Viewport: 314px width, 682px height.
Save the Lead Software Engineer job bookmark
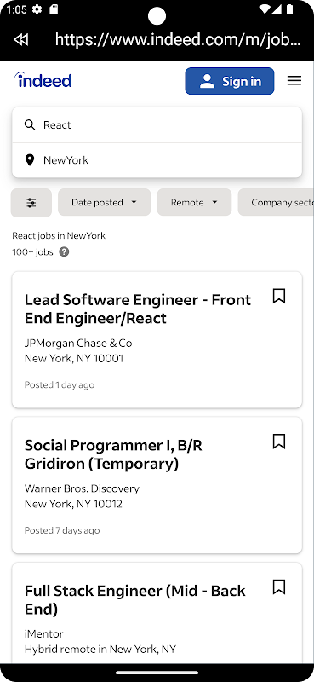(279, 296)
